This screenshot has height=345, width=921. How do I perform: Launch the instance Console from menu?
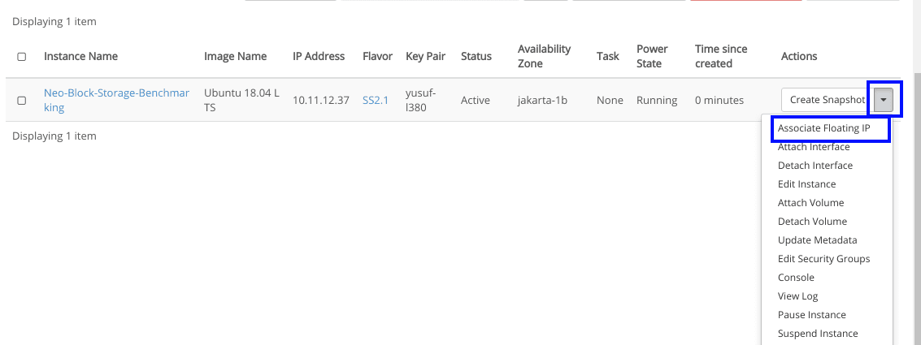[796, 278]
